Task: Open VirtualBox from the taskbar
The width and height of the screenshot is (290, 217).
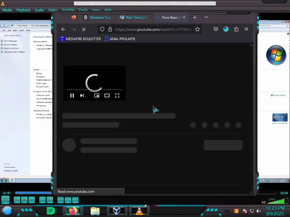Action: (x=117, y=211)
